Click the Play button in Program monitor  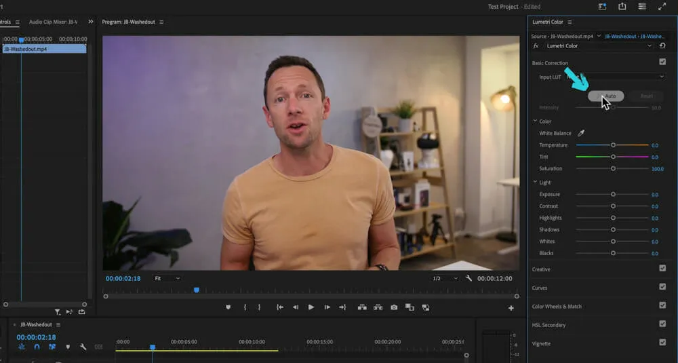[x=311, y=307]
